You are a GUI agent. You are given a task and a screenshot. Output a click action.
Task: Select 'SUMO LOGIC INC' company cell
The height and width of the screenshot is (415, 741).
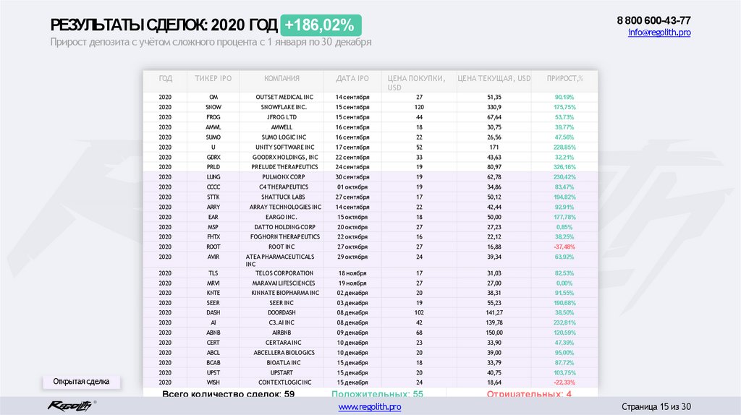pyautogui.click(x=284, y=137)
